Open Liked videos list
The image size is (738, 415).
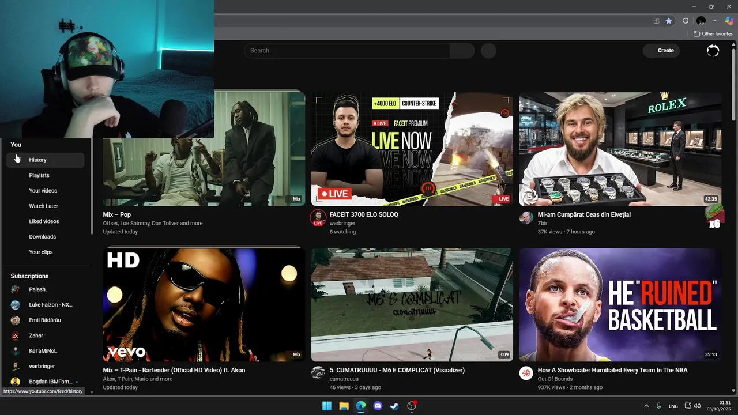point(46,221)
